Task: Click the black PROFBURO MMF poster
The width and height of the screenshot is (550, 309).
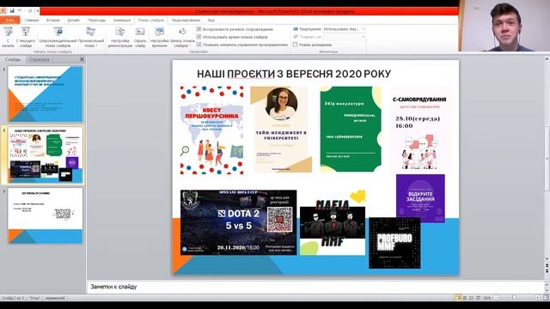Action: tap(394, 243)
